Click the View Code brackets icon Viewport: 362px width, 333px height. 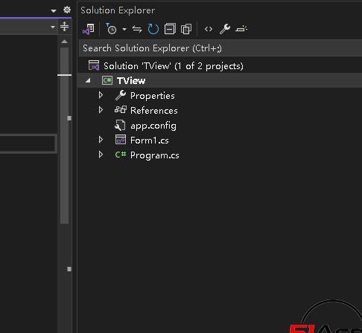point(209,29)
